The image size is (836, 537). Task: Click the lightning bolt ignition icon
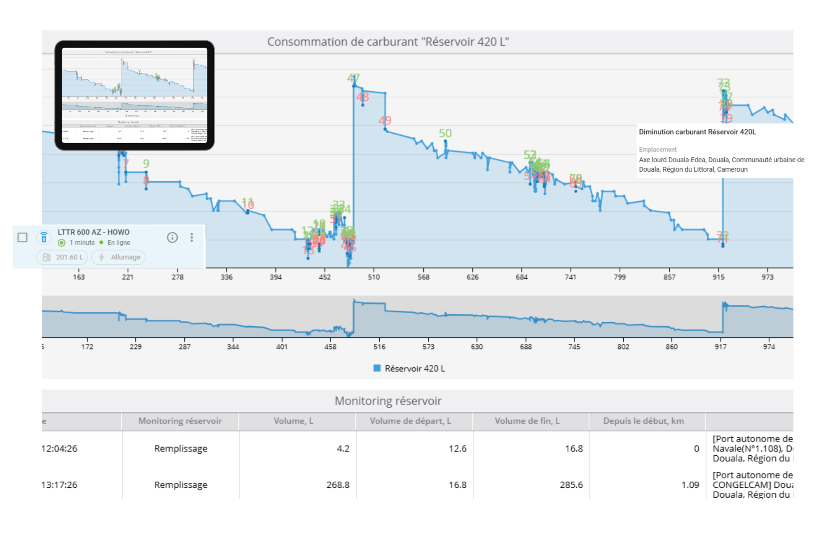pos(102,257)
